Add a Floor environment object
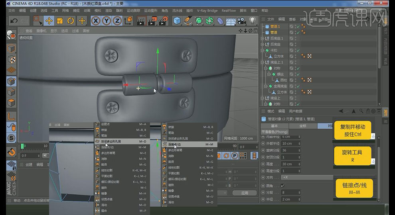This screenshot has width=395, height=215. tap(231, 21)
